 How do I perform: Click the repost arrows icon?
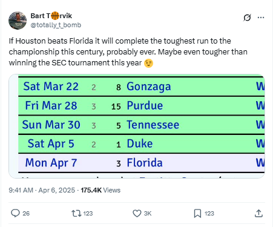click(x=76, y=213)
